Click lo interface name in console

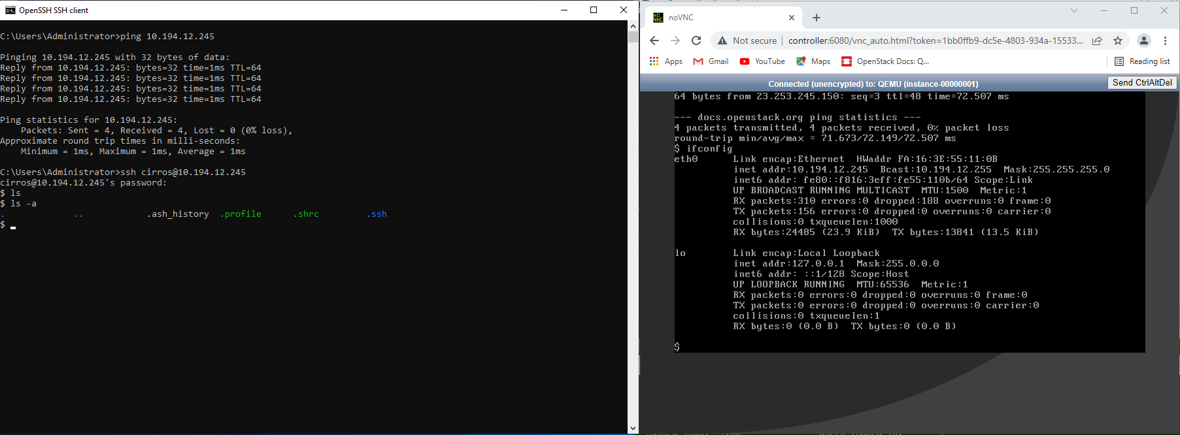click(x=680, y=253)
